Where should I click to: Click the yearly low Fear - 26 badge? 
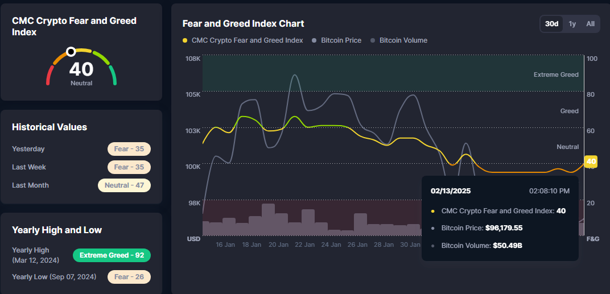pos(129,277)
